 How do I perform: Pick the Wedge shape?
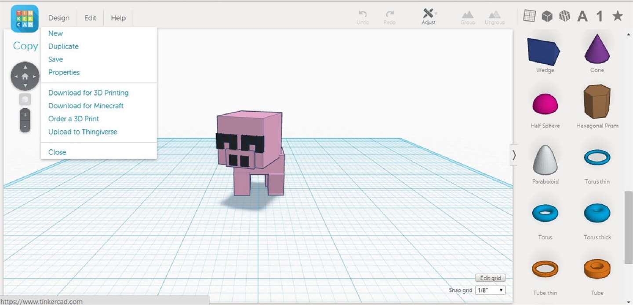[x=544, y=51]
